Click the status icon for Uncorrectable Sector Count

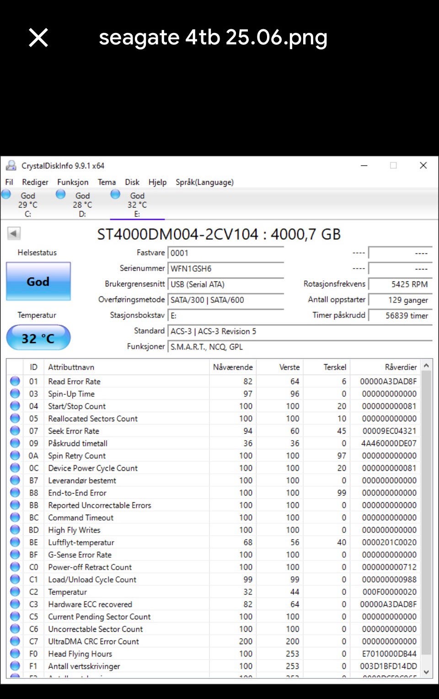point(15,629)
